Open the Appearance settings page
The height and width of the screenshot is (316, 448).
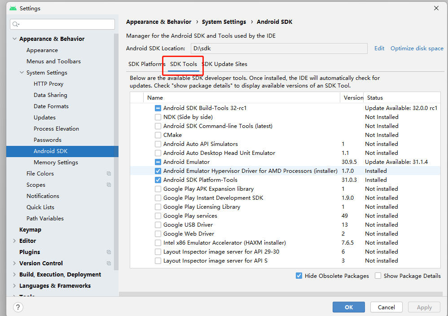(42, 50)
